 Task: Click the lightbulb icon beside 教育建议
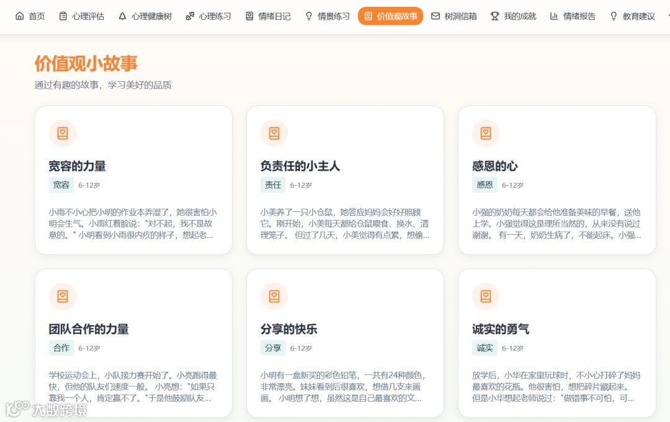point(614,16)
